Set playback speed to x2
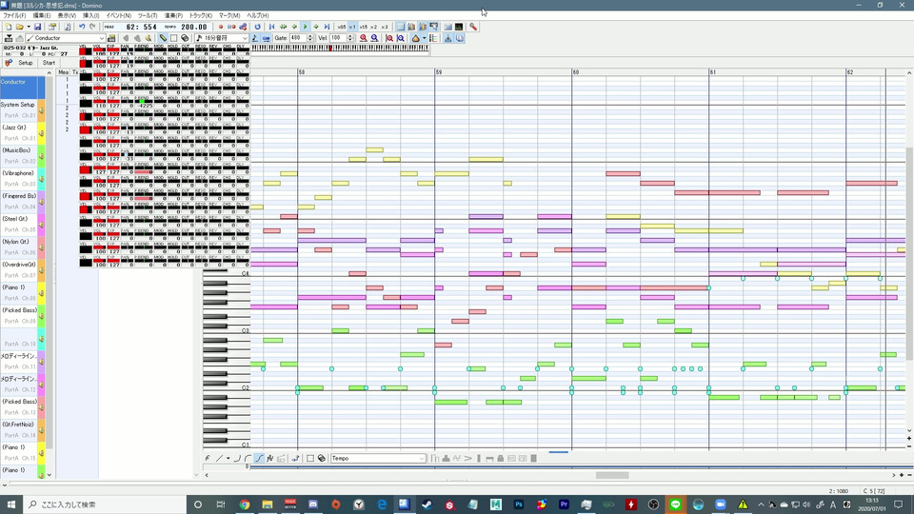This screenshot has width=914, height=514. pos(373,27)
